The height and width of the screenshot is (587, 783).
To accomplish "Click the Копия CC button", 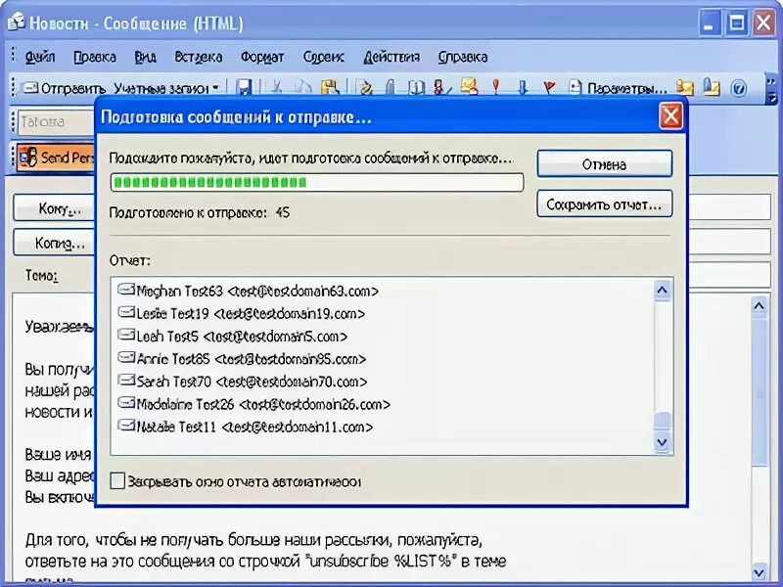I will (x=54, y=243).
